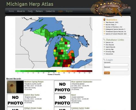
Task: Open the Blue-spotted Salamander record
Action: 82,82
